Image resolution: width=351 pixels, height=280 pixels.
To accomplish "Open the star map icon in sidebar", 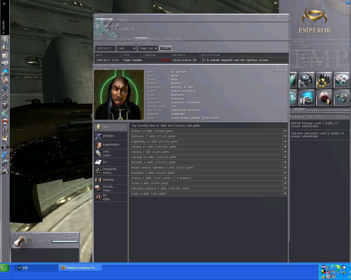I will click(x=5, y=89).
